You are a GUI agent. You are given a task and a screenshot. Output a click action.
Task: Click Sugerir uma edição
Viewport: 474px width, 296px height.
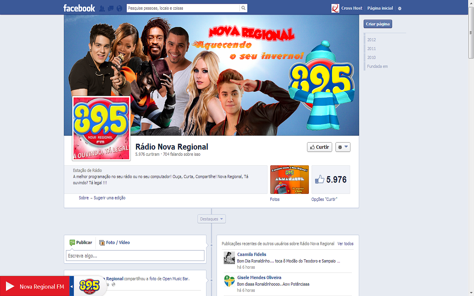tap(110, 198)
